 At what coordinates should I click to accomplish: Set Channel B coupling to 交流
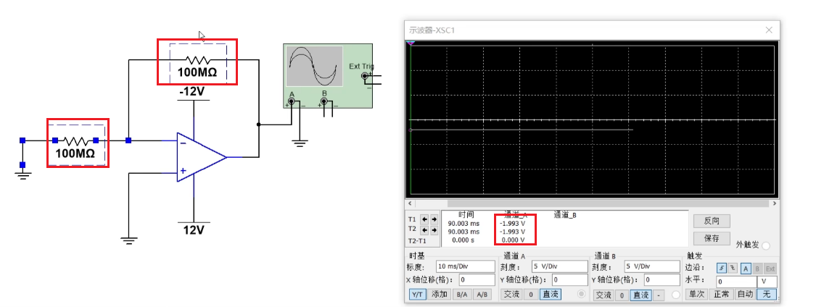tap(604, 295)
